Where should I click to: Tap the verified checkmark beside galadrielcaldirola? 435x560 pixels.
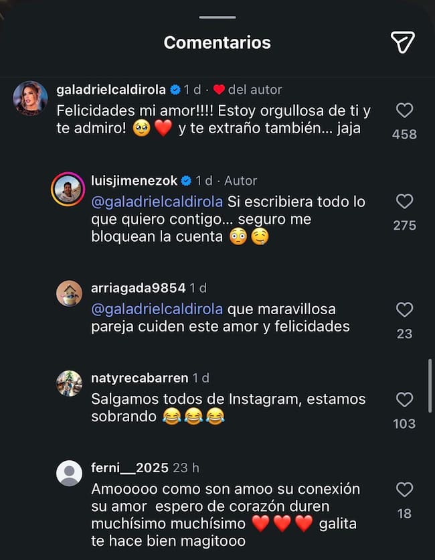[175, 89]
